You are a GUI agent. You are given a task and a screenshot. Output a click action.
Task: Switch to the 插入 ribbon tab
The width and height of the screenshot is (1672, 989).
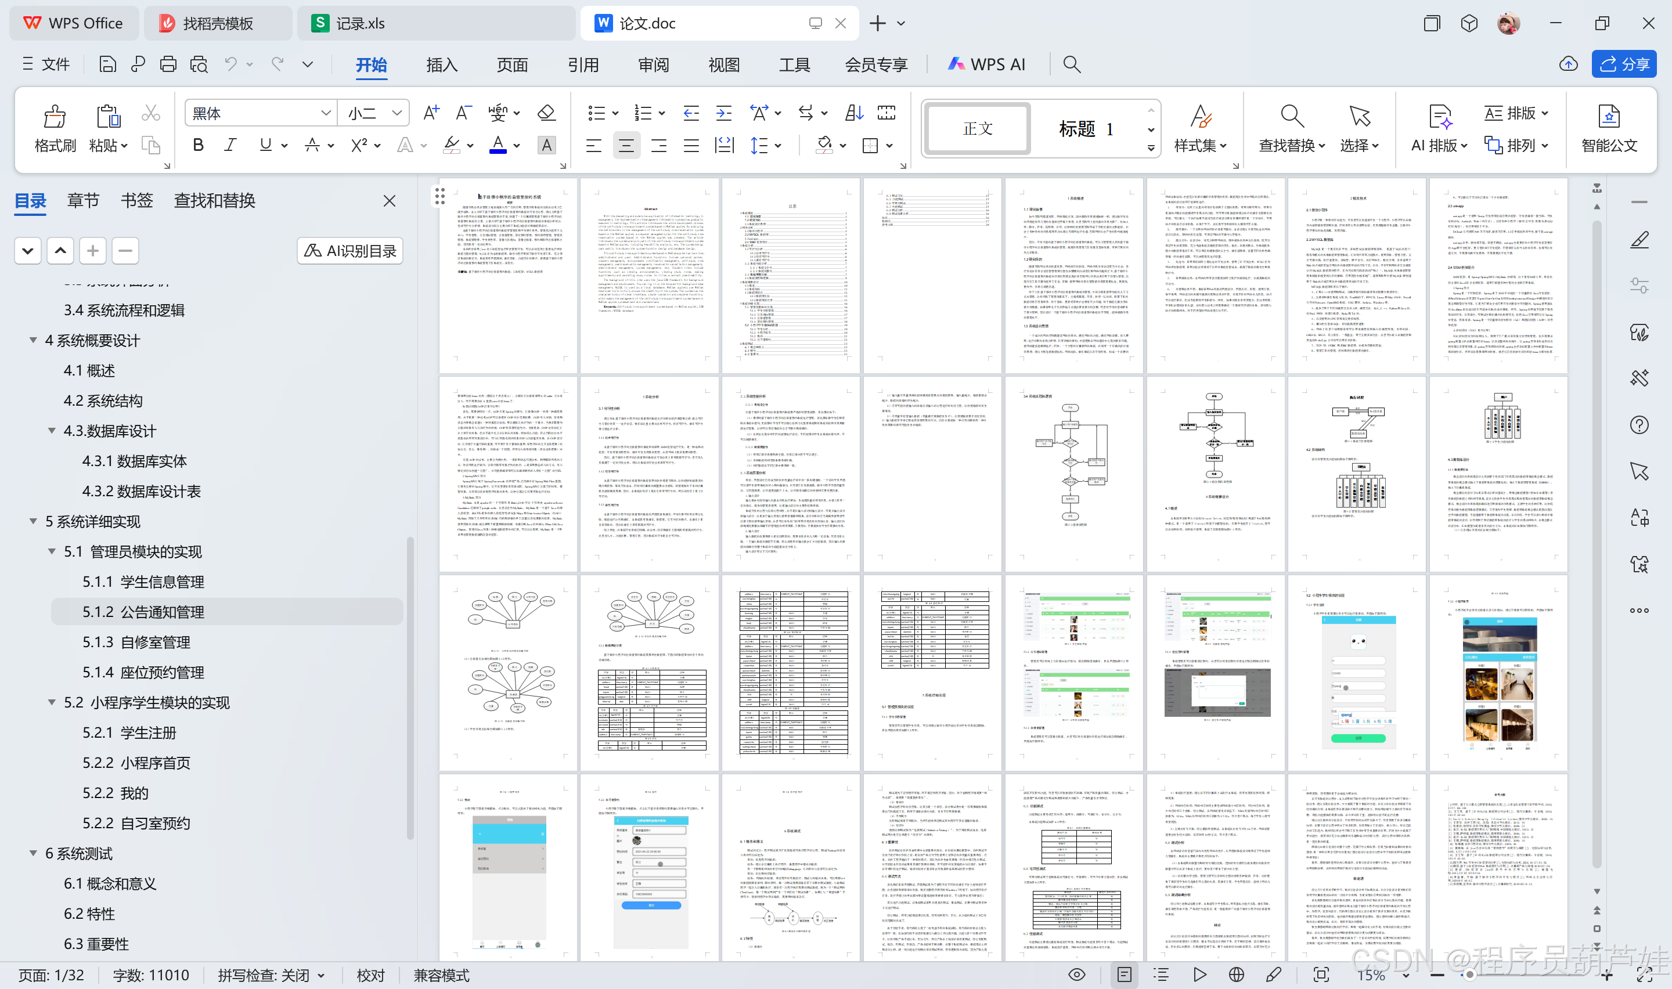[x=442, y=64]
